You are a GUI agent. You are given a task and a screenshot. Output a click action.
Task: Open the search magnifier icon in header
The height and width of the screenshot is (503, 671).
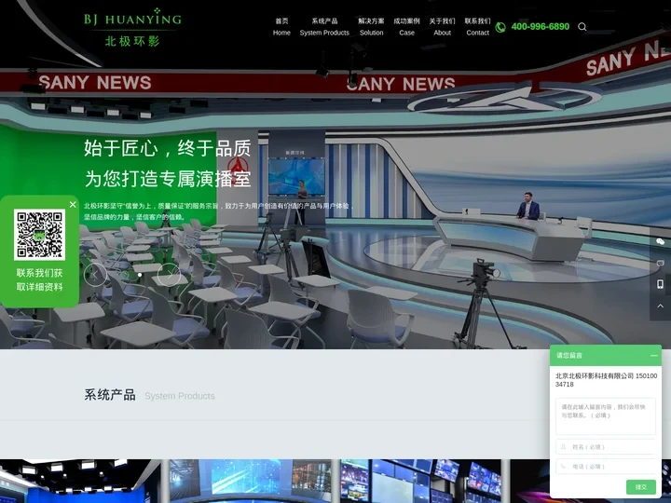(x=582, y=26)
